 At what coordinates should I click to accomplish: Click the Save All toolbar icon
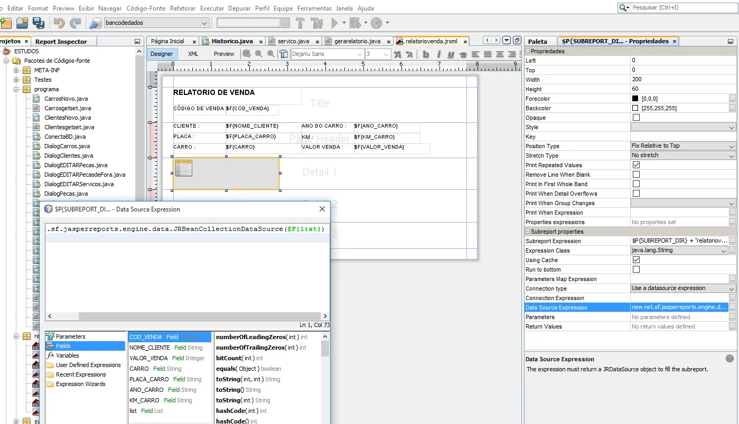pos(38,23)
